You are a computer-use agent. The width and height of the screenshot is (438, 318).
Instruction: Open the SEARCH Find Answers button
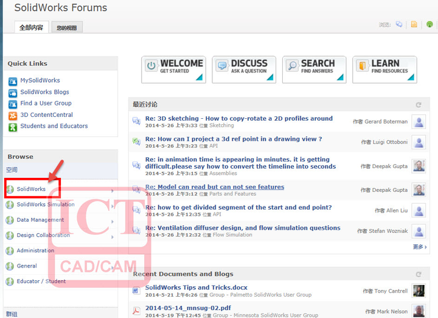(x=315, y=69)
